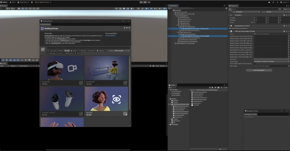
Task: Click the Passthrough block thumbnail
Action: (107, 68)
